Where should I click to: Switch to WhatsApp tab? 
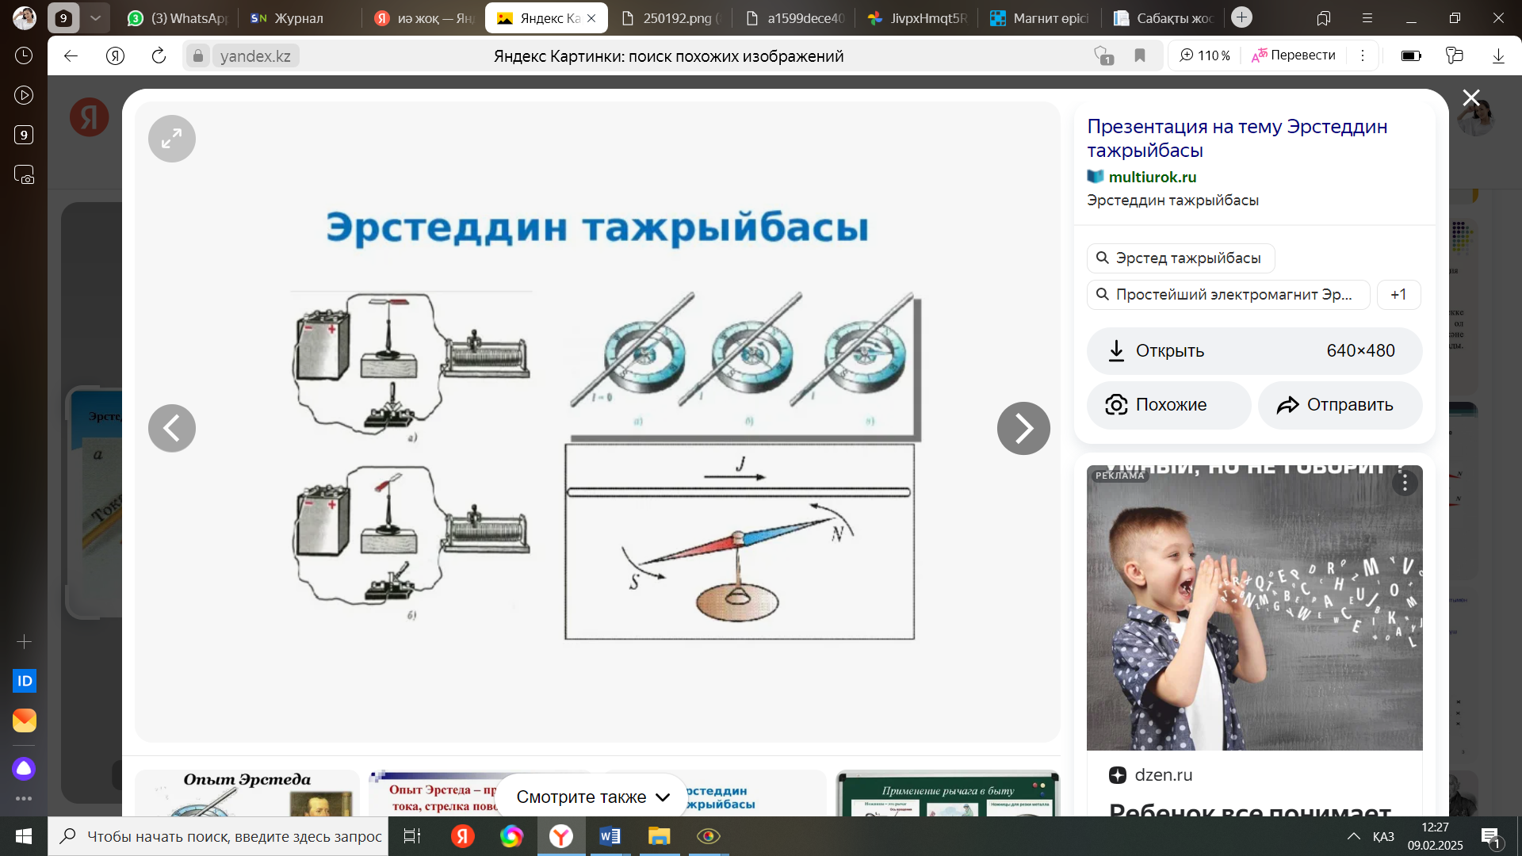[178, 17]
